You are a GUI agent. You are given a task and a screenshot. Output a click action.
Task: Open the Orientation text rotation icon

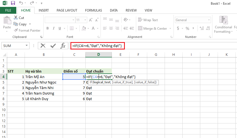[x=126, y=20]
